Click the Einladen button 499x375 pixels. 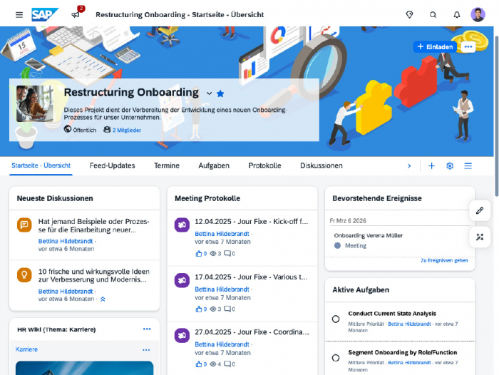click(x=435, y=47)
